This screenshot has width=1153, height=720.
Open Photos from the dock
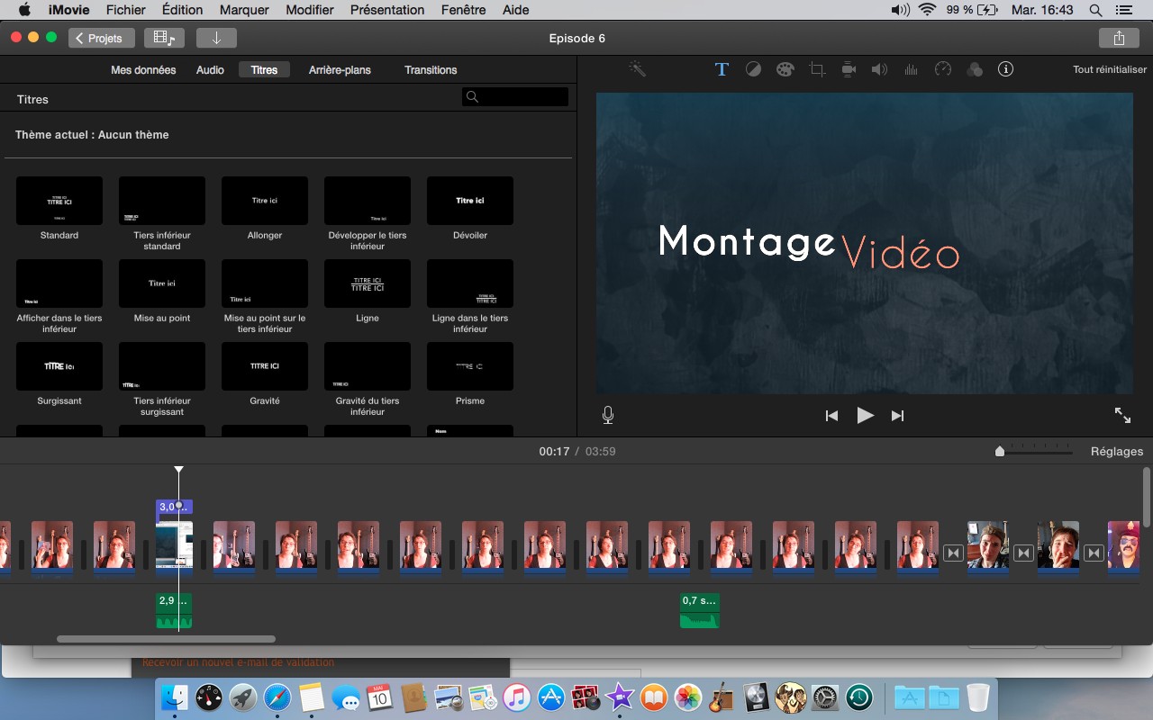tap(688, 697)
